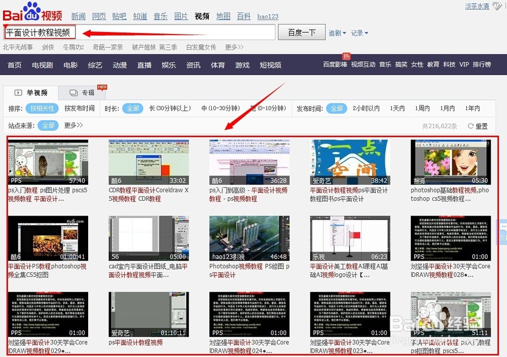Screen dimensions: 507x357
Task: Open 酷6 thumbnail with duration 36:28
Action: (249, 162)
